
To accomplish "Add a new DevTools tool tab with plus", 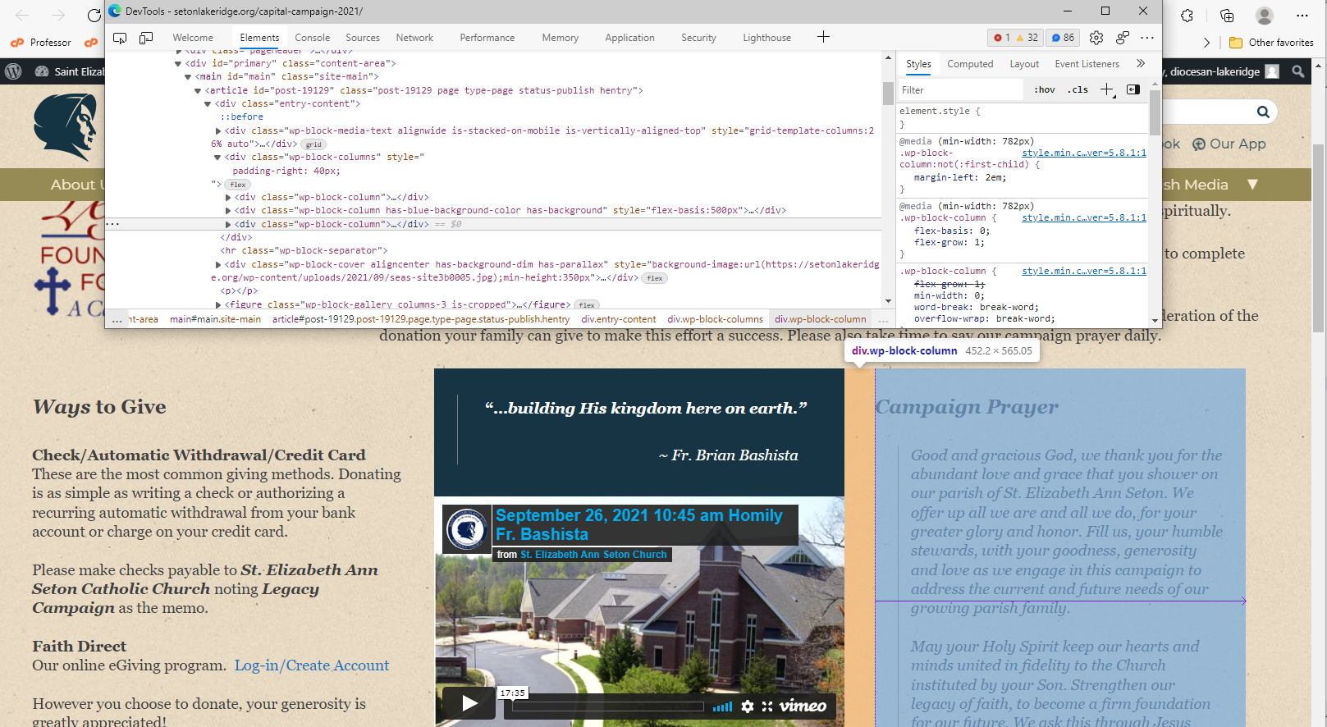I will (823, 37).
